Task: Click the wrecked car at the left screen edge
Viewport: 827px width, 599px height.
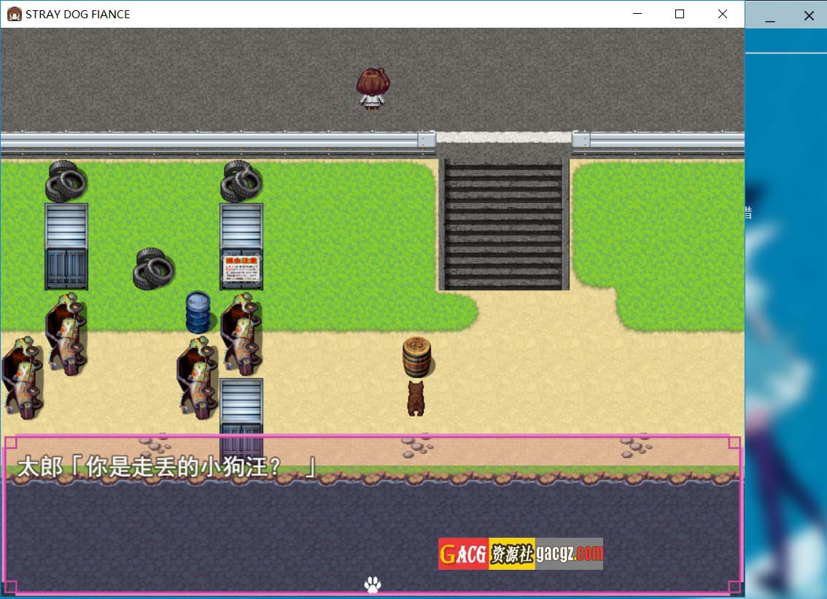Action: 21,377
